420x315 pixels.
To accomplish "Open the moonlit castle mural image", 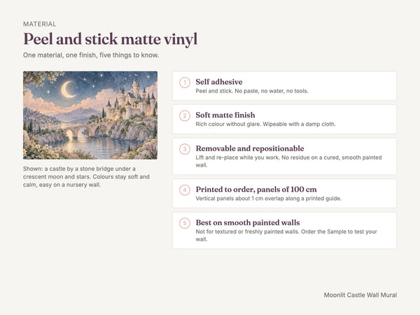I will click(x=90, y=115).
